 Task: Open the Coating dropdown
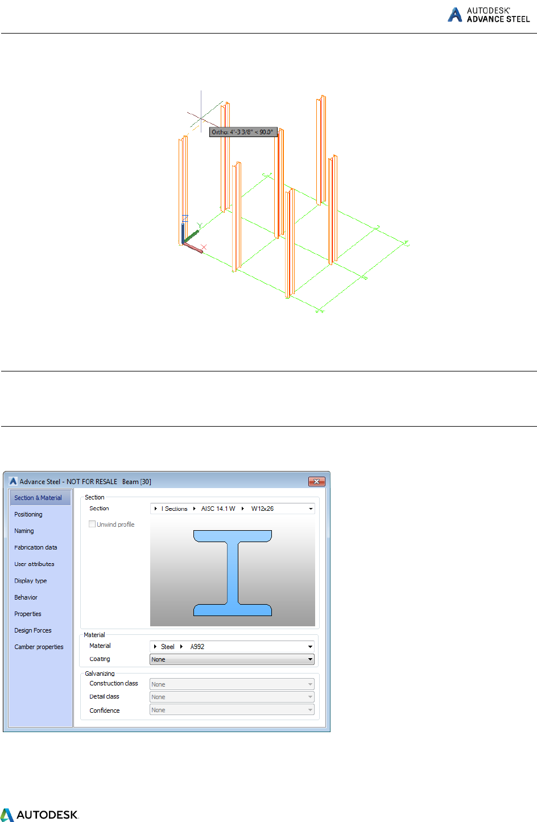click(x=232, y=659)
